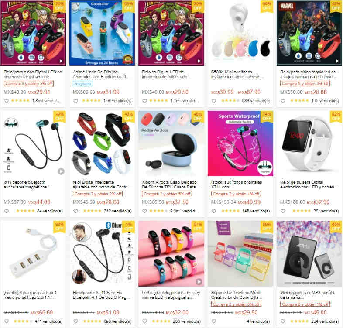The width and height of the screenshot is (343, 328).
Task: Play video on first Avengers watch thumbnail
Action: (61, 61)
